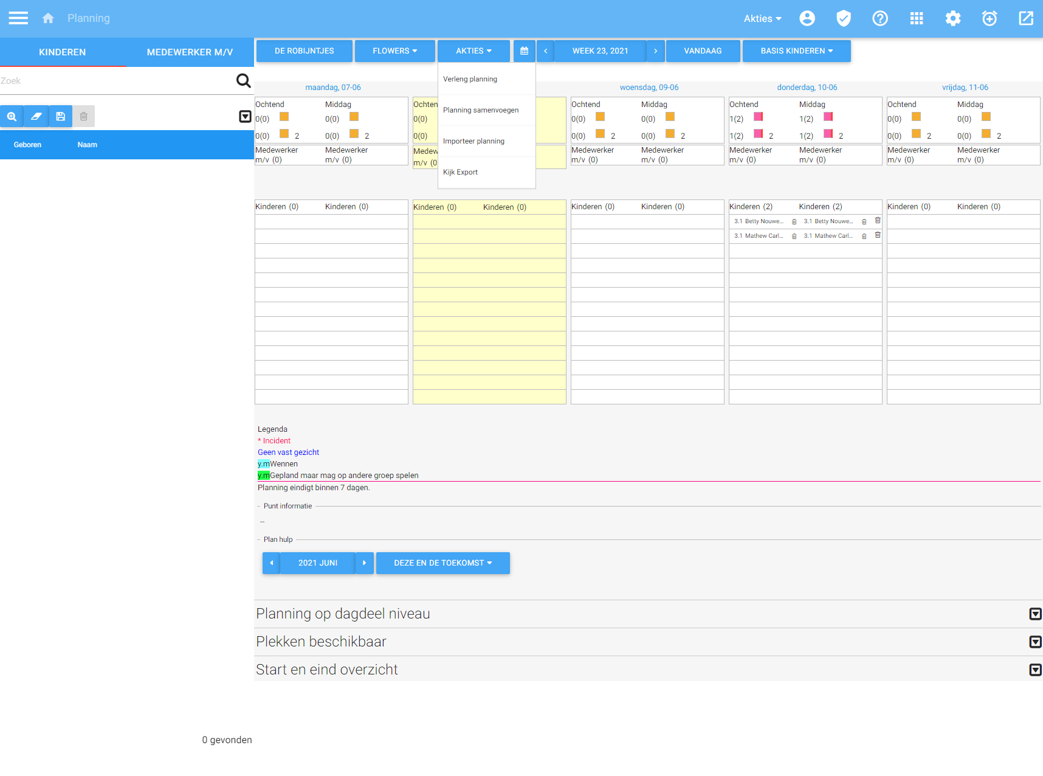Click the save disk icon in sidebar

pos(60,116)
